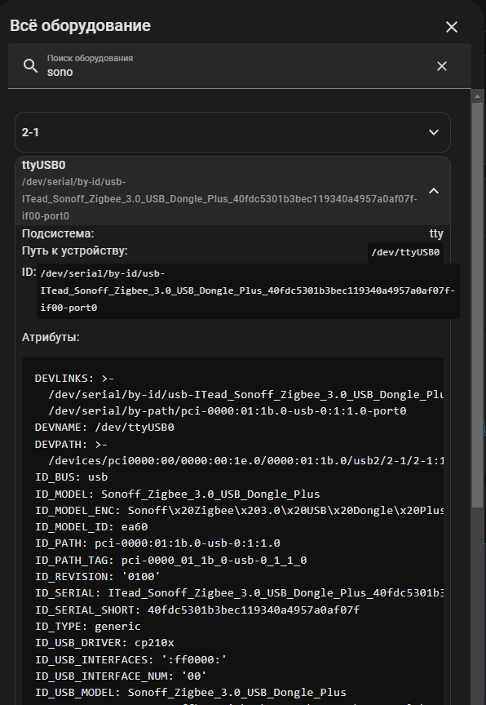Click the DEVLINKS attribute line
The image size is (486, 705).
tap(74, 379)
